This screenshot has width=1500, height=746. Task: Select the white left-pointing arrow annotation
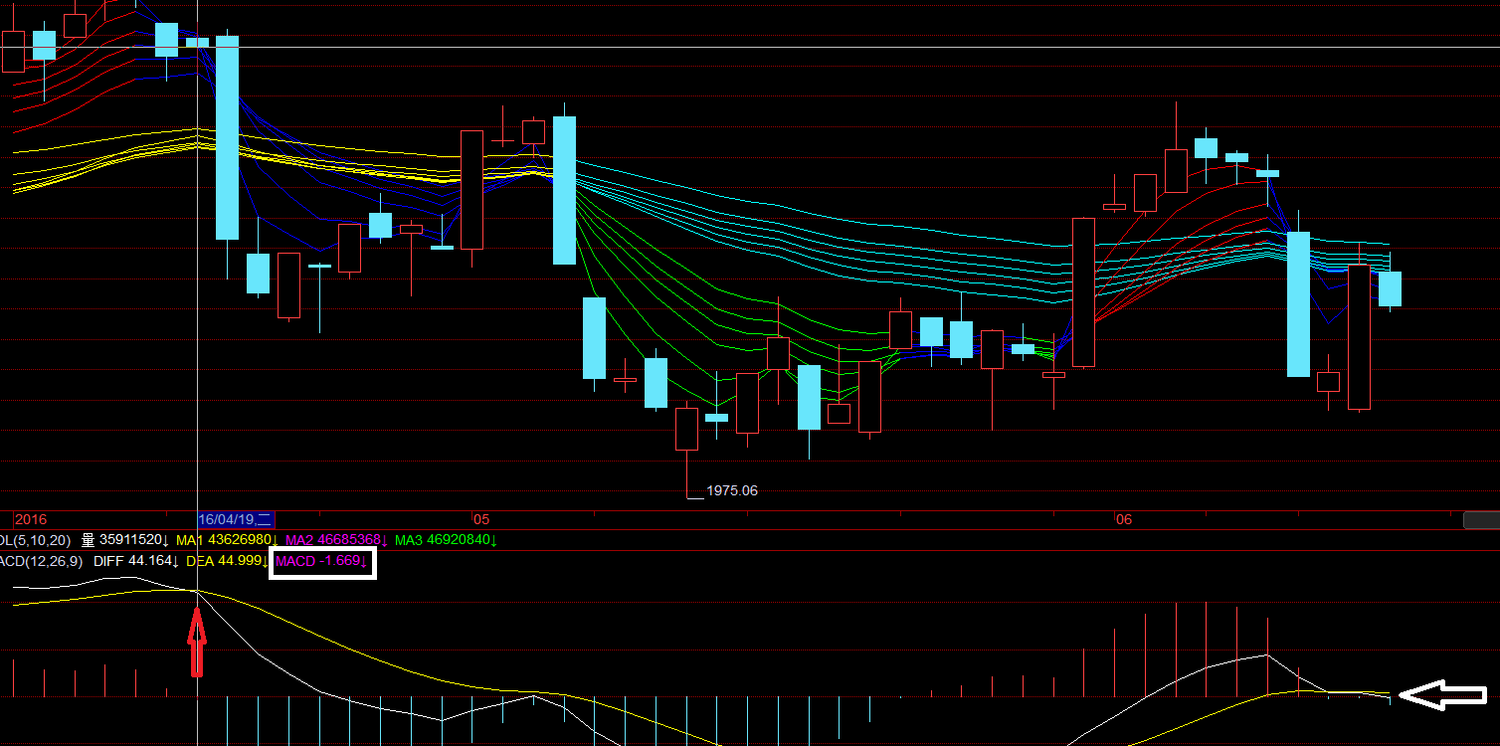click(1442, 695)
